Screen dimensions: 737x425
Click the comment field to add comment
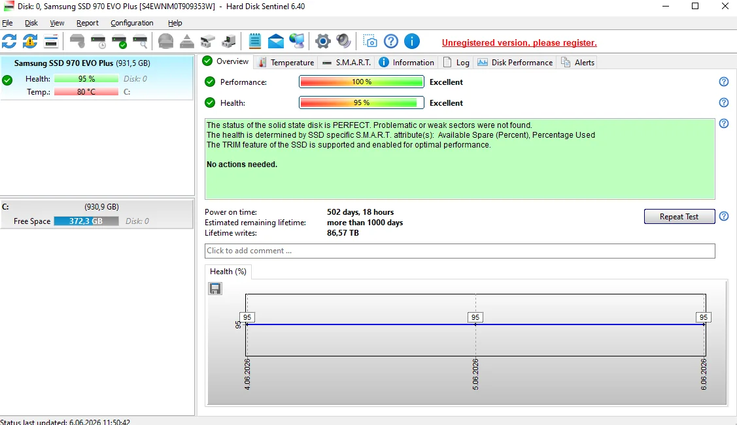click(x=460, y=251)
